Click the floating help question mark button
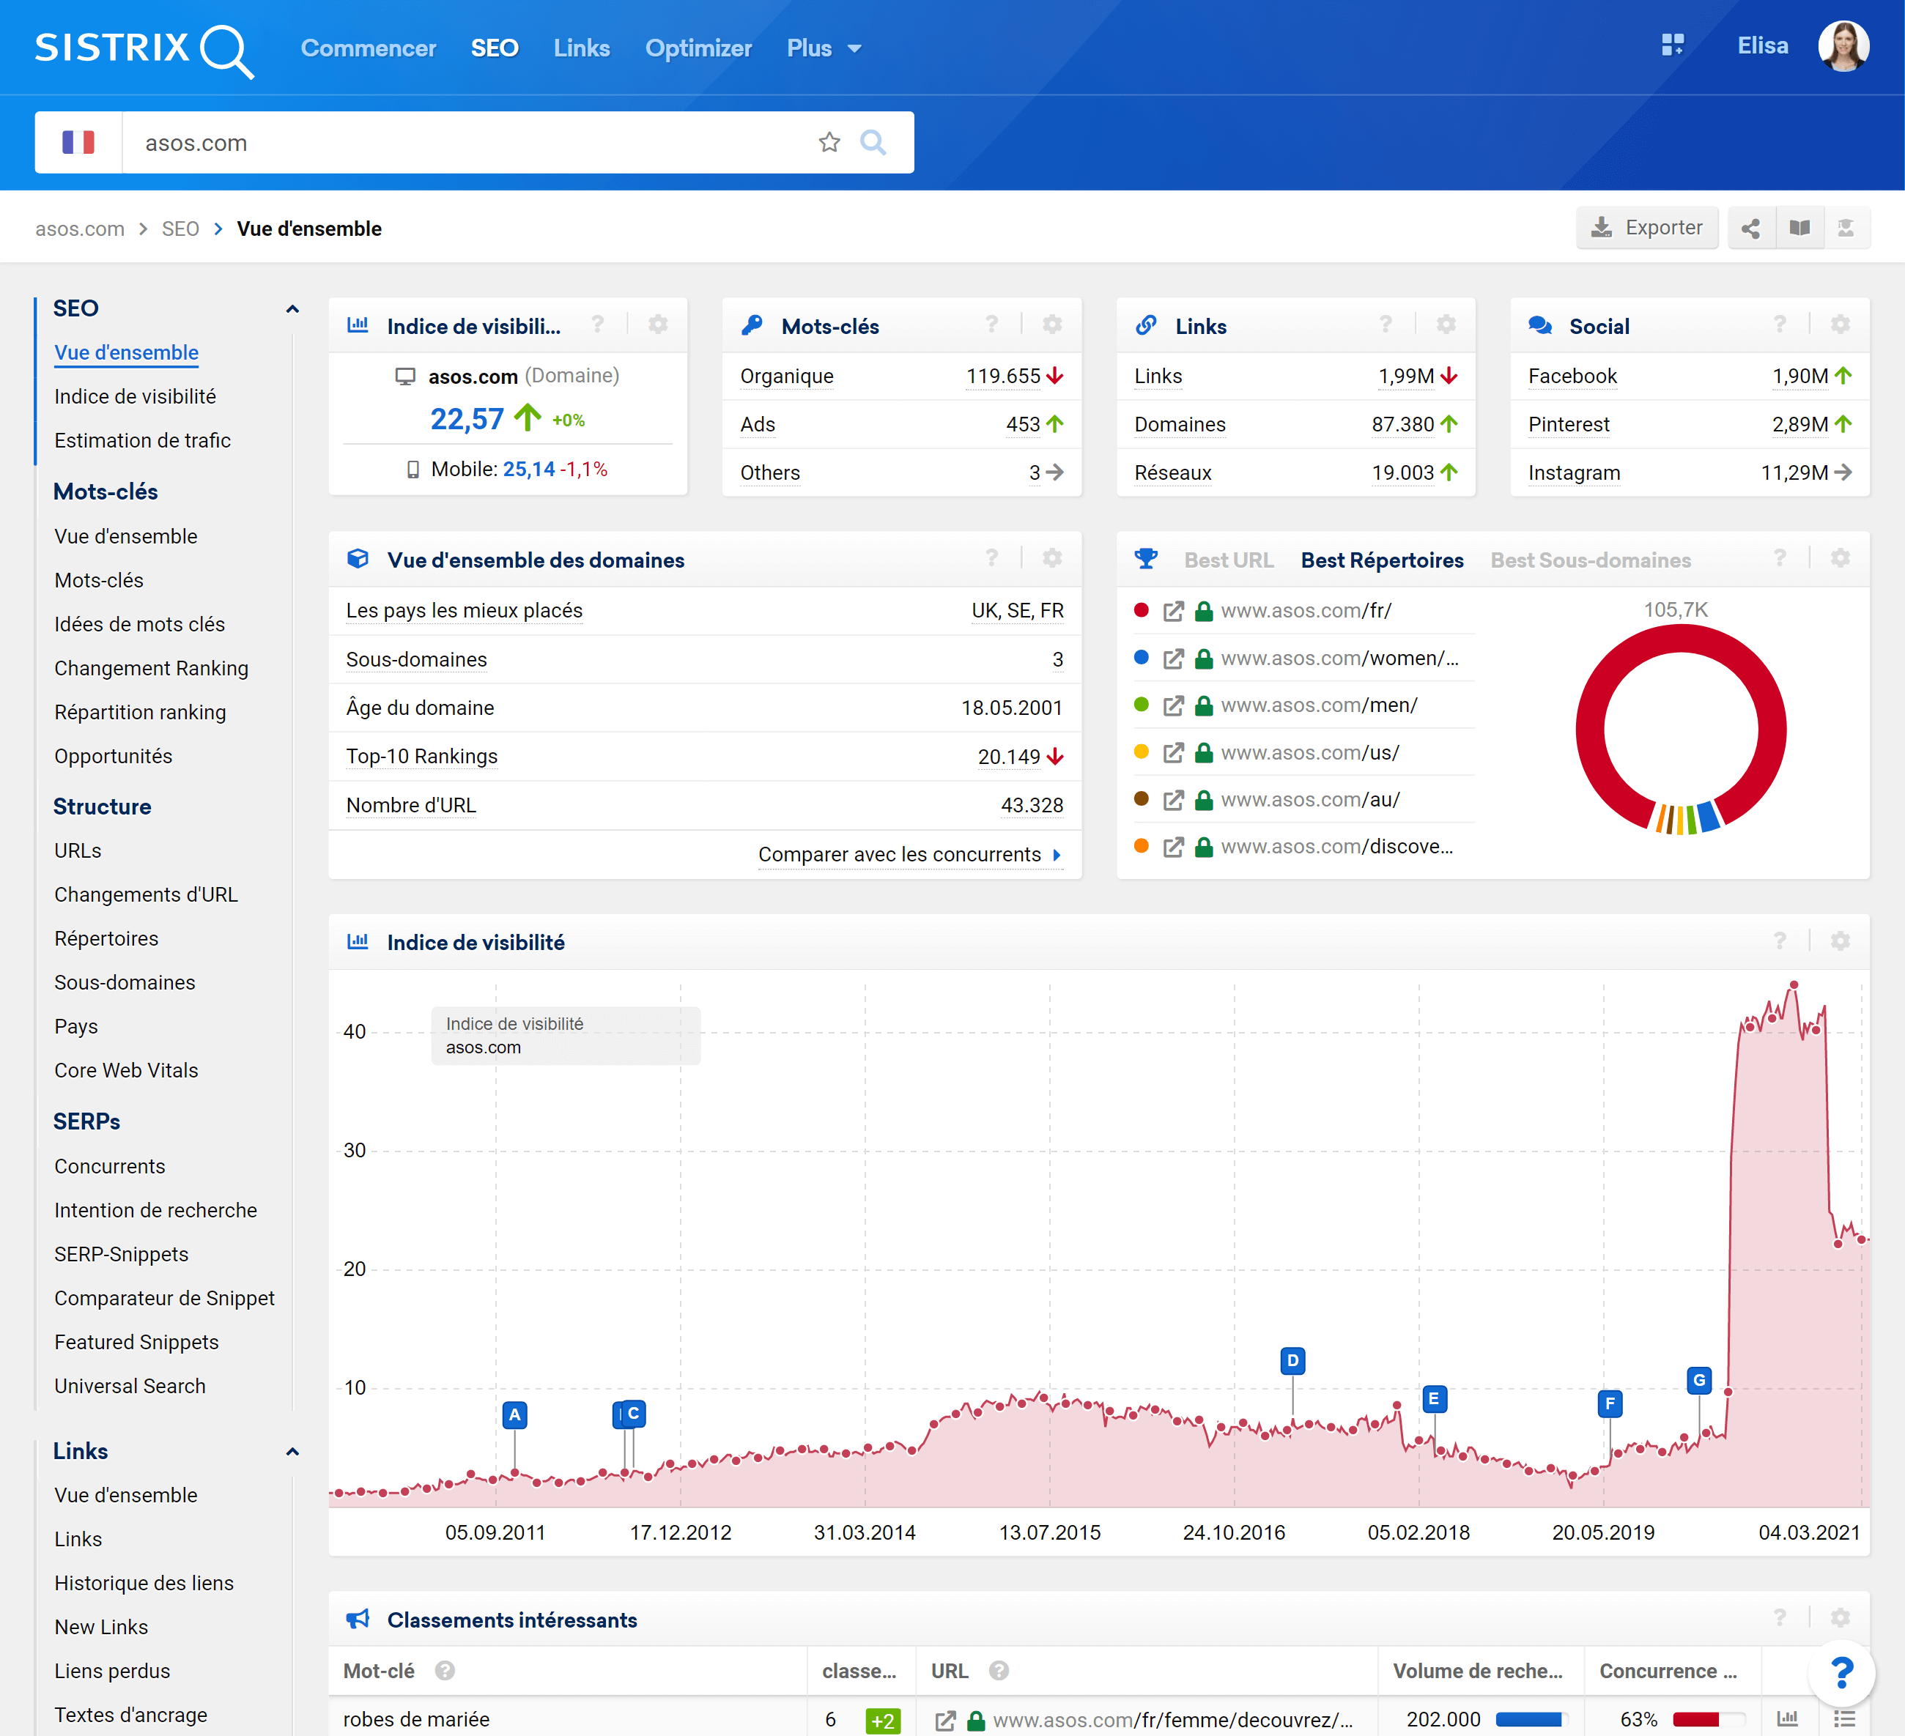The image size is (1905, 1736). click(1841, 1673)
